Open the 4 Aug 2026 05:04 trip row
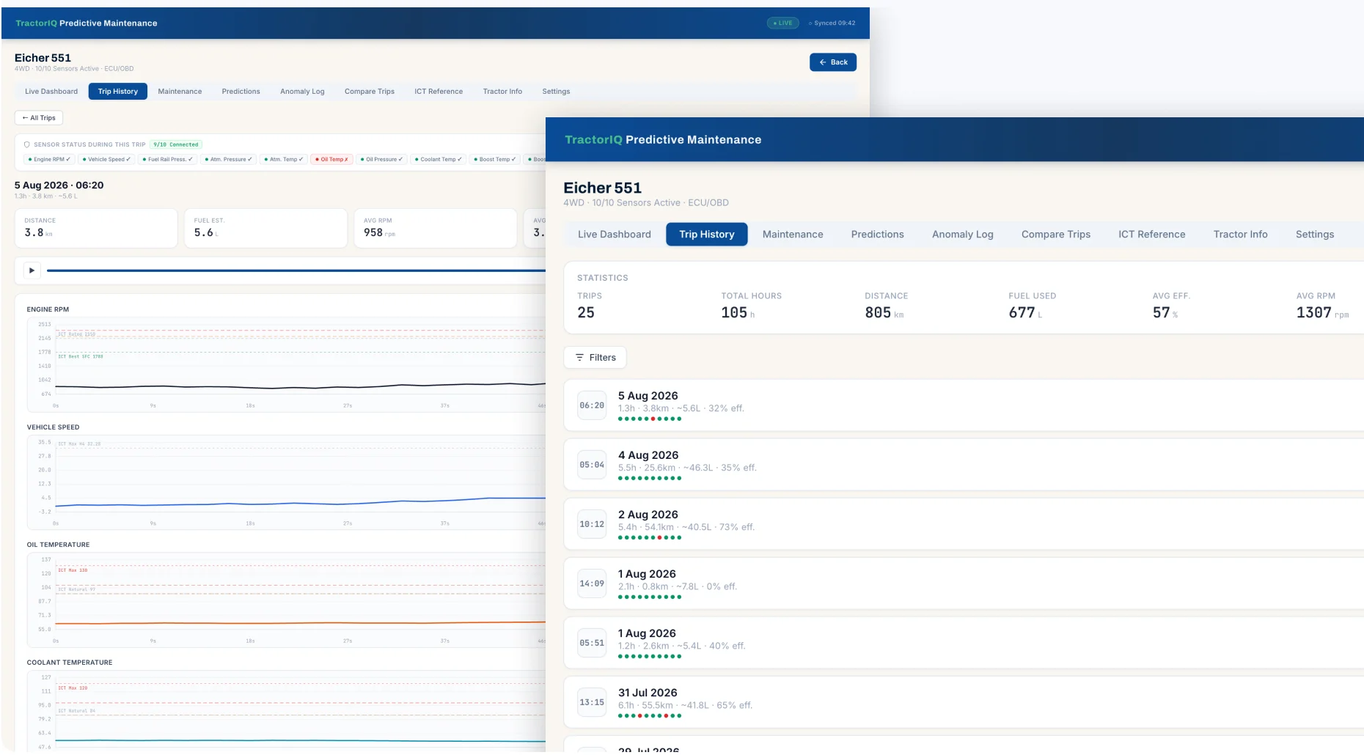1364x755 pixels. pos(964,465)
